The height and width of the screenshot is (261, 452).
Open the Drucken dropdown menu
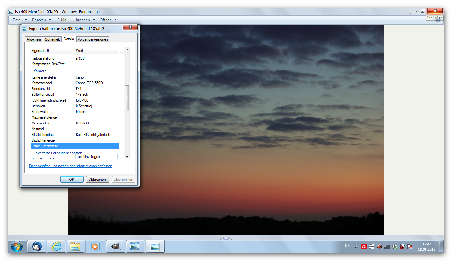click(41, 20)
